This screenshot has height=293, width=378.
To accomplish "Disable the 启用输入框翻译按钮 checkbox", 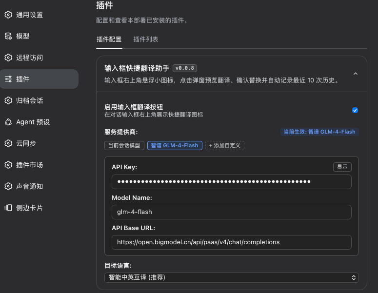I will [355, 110].
